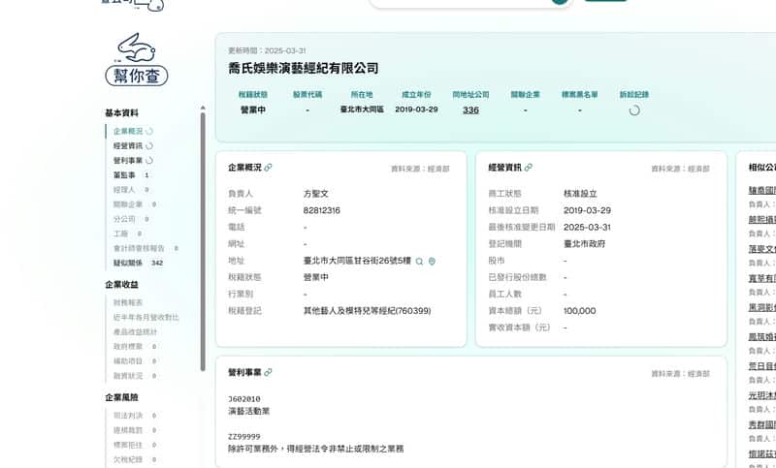Viewport: 776px width, 468px height.
Task: Click link icon beside 經營資訊 heading
Action: point(529,168)
